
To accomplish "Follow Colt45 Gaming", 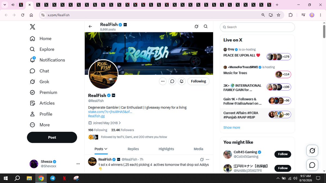I will [x=283, y=154].
